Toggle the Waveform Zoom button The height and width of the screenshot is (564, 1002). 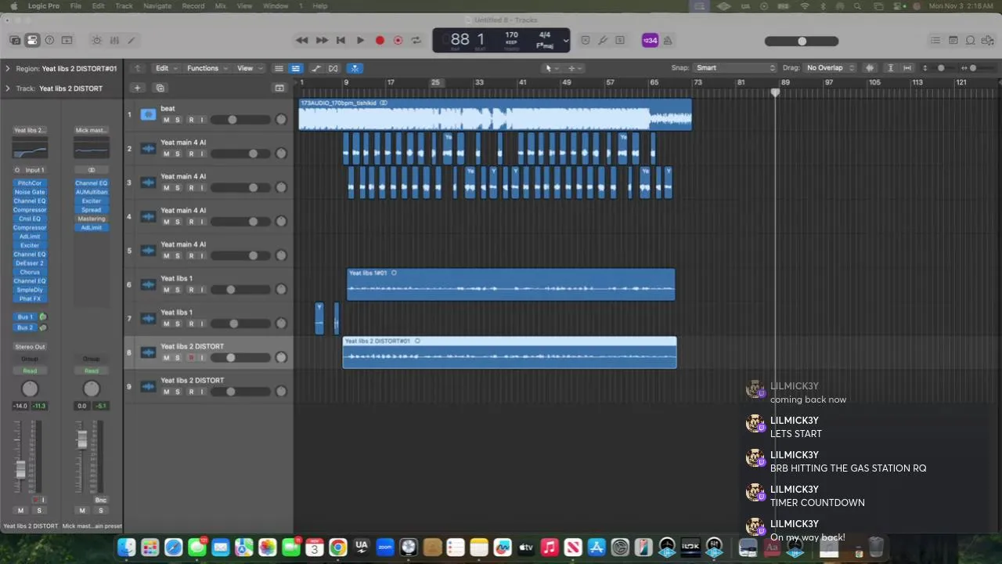(870, 68)
